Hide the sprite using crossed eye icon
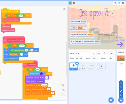The height and width of the screenshot is (104, 126). 81,58
